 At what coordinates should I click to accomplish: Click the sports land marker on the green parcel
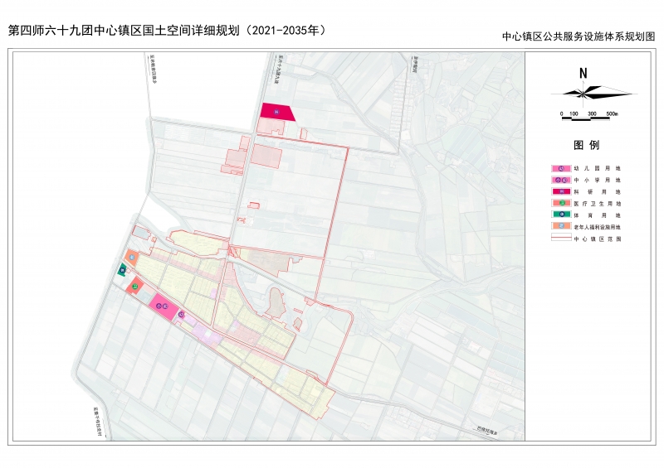click(x=123, y=270)
